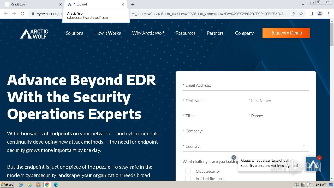Open File Explorer from the taskbar
Viewport: 334px width, 188px height.
click(29, 185)
